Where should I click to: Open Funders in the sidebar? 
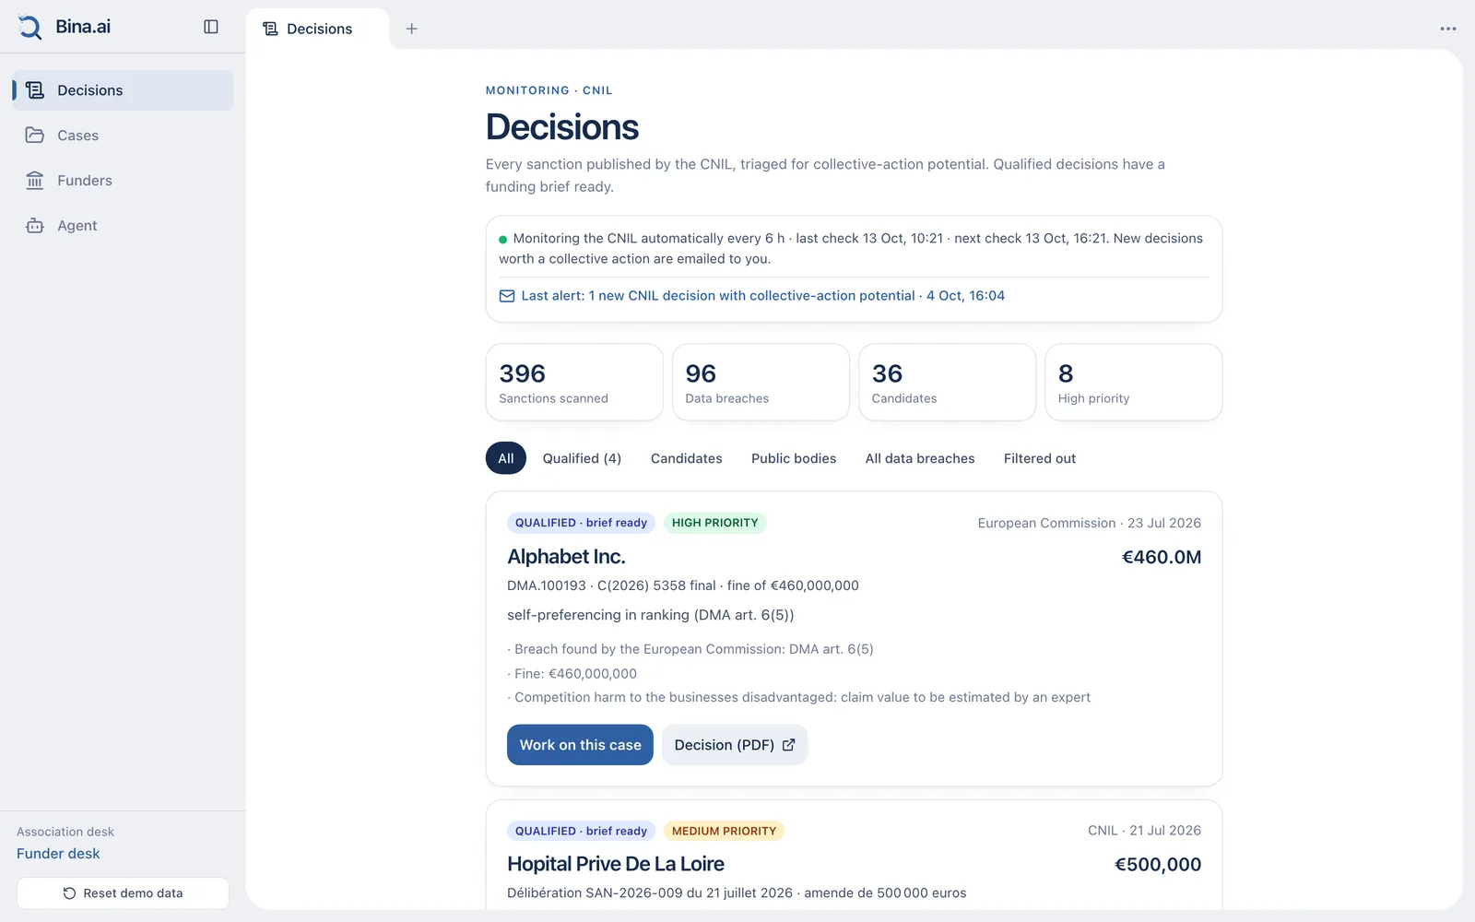[123, 181]
